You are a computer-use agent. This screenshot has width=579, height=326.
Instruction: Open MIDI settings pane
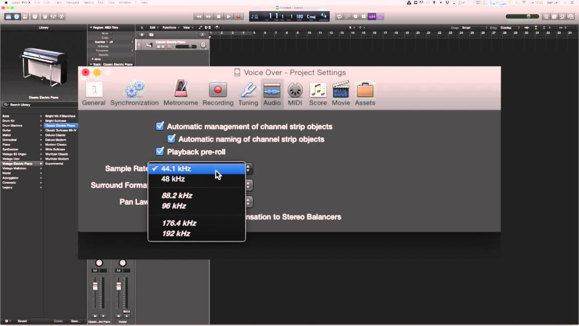[295, 94]
